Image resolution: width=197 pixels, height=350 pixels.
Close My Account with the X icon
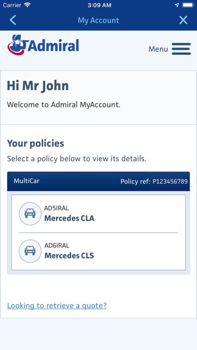point(183,20)
